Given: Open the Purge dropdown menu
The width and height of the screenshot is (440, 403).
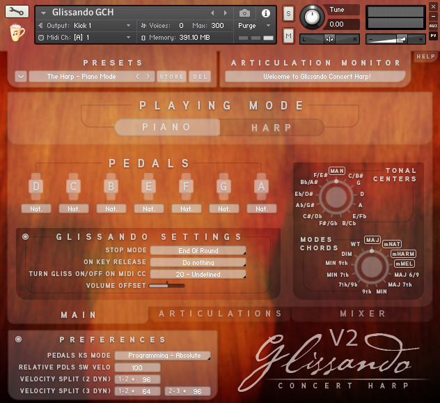Looking at the screenshot, I should click(x=254, y=26).
